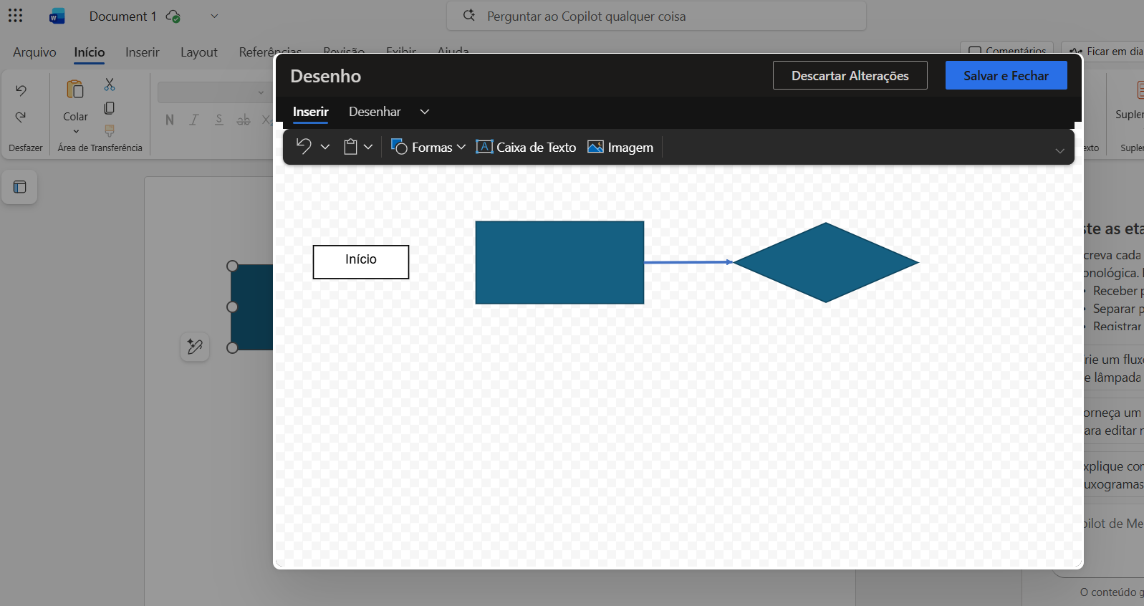Open the chevron menu next to the Desenhar tab
The image size is (1144, 606).
click(425, 112)
